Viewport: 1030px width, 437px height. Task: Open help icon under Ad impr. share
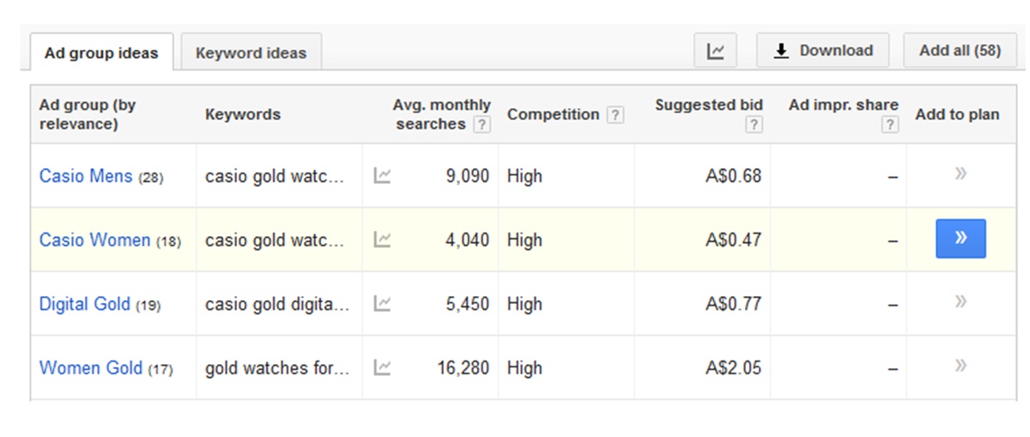coord(890,124)
